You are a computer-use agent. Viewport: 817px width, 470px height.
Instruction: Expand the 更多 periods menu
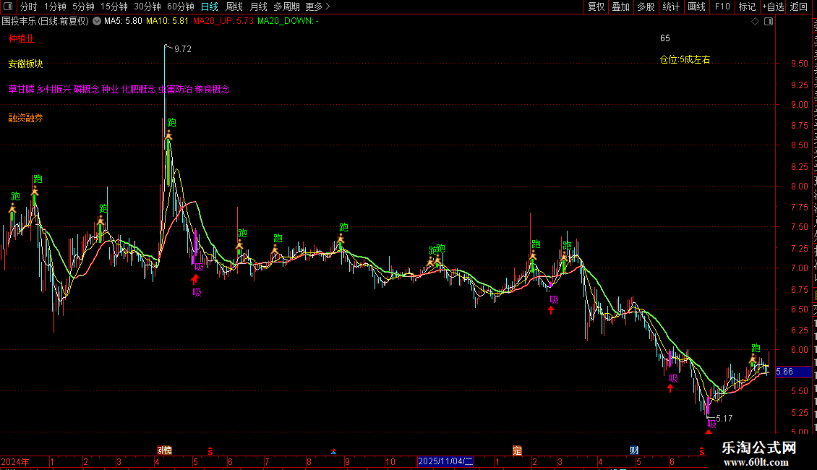coord(318,7)
